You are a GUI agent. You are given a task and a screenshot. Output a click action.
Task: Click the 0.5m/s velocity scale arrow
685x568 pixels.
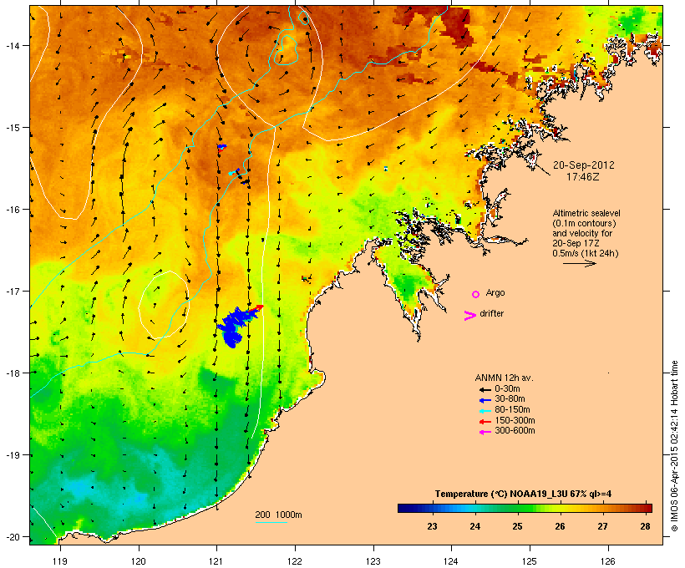coord(579,263)
